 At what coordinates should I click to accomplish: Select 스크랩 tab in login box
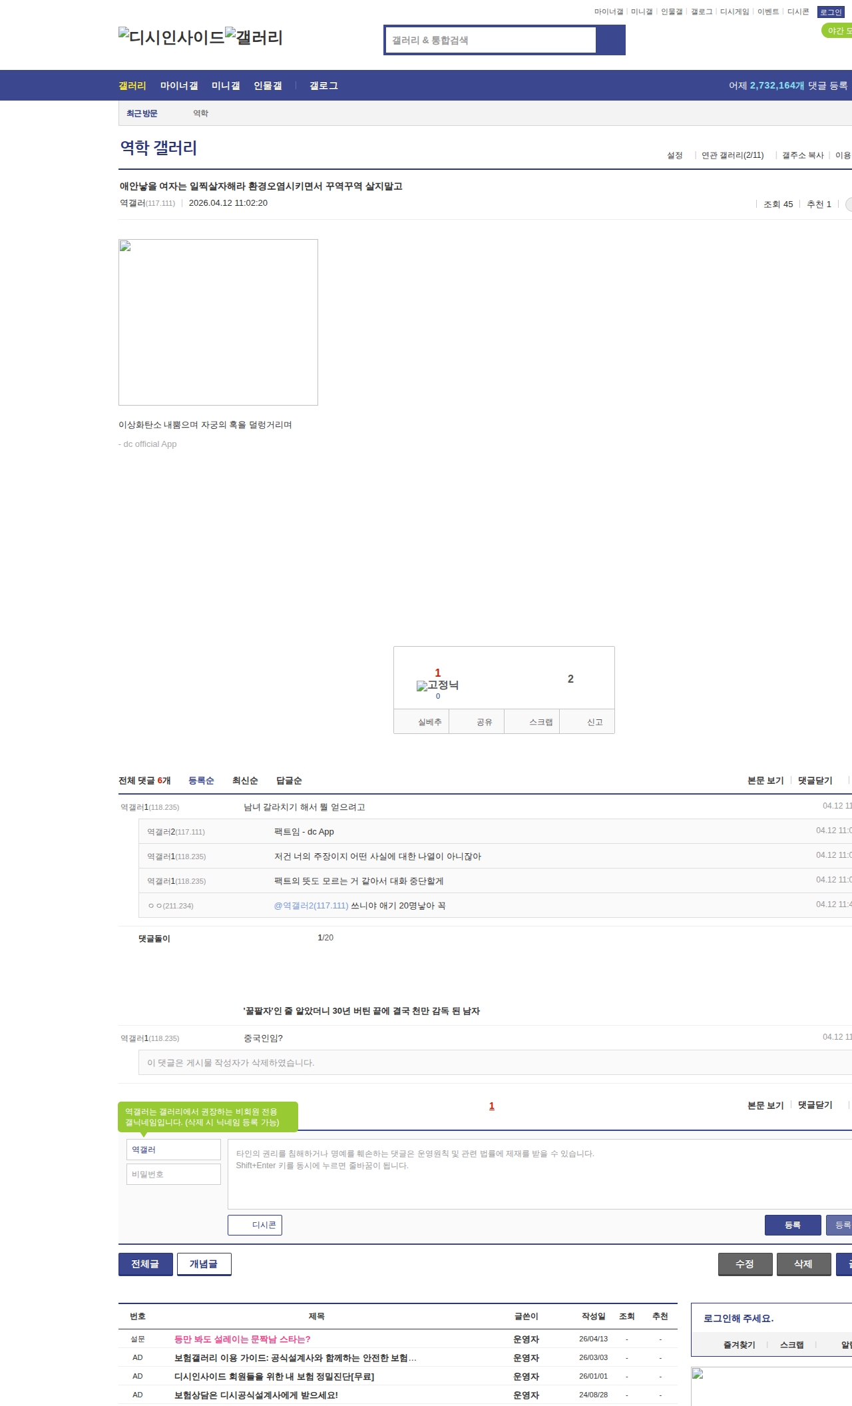point(792,1345)
